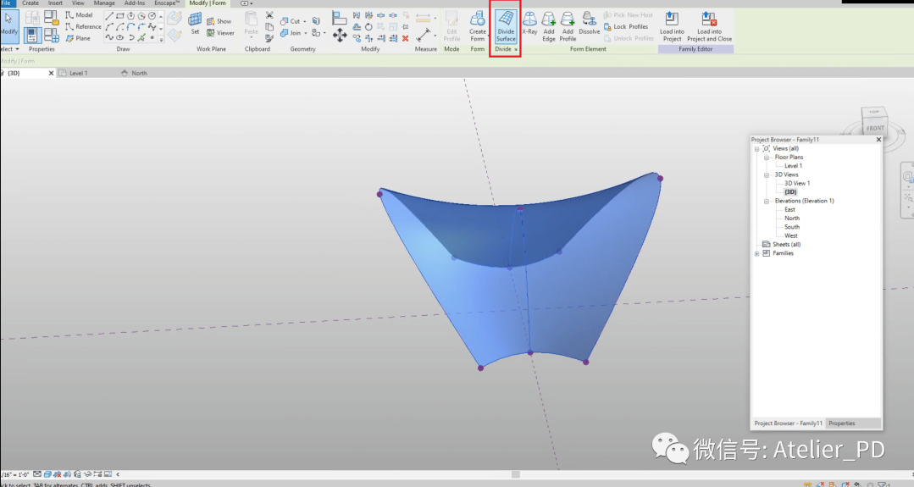Click Show work plane
The height and width of the screenshot is (487, 914).
click(219, 21)
